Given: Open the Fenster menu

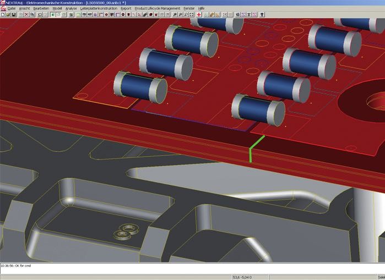Looking at the screenshot, I should click(189, 8).
